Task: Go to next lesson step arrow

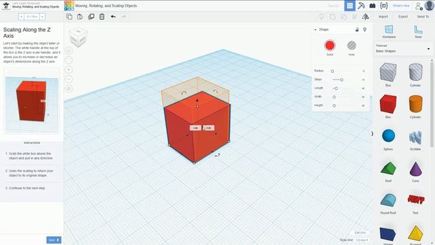Action: coord(42,16)
